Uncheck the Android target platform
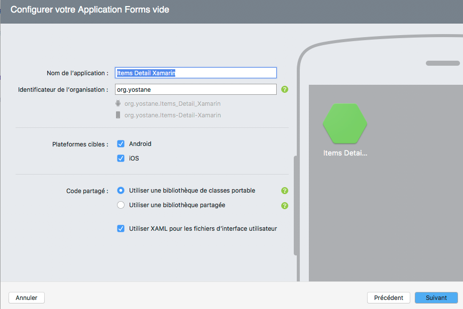The image size is (463, 309). 121,143
